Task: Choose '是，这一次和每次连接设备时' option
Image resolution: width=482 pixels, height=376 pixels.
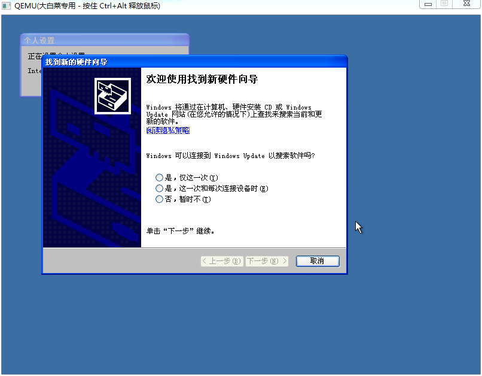Action: click(x=159, y=189)
